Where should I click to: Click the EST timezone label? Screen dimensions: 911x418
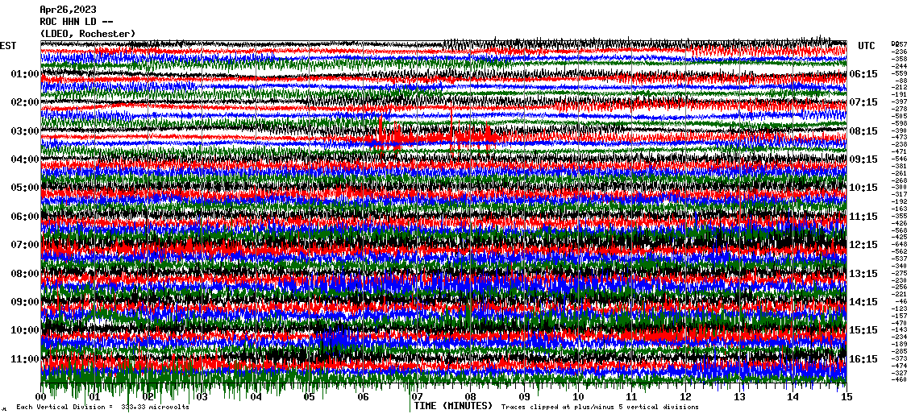pyautogui.click(x=9, y=46)
